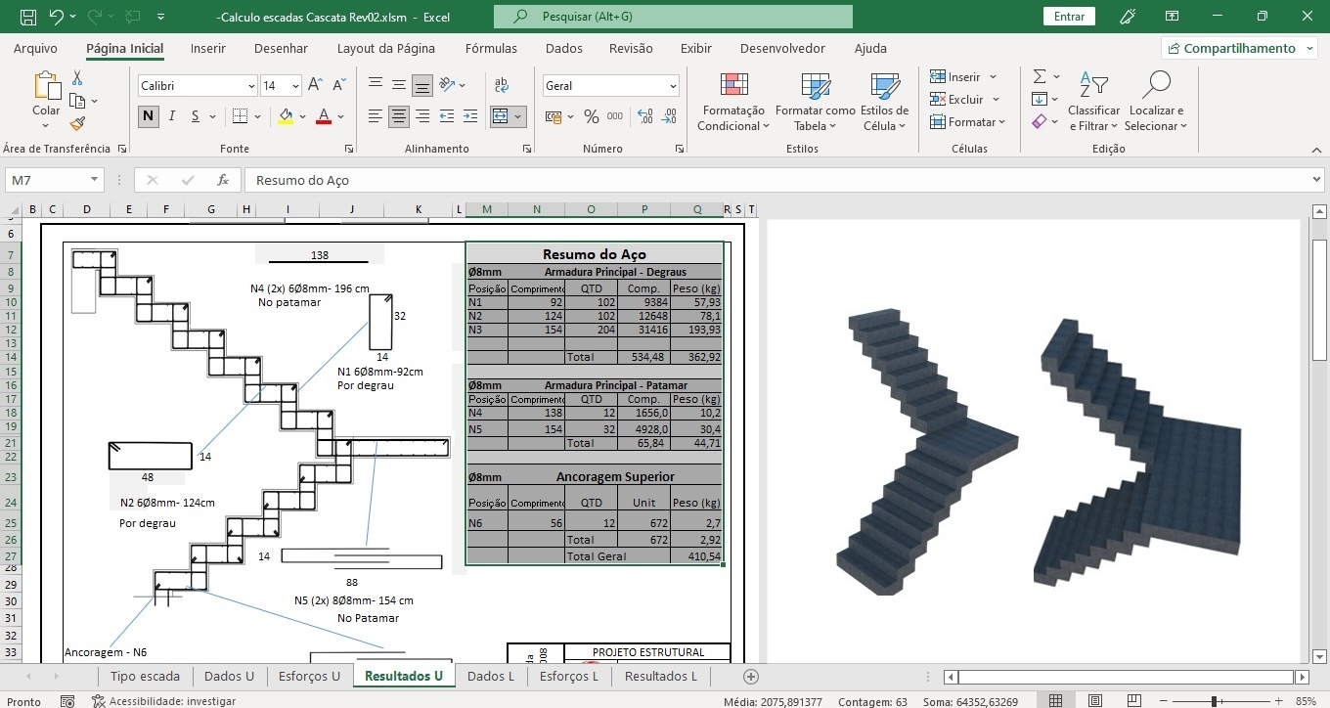Switch to the Fórmulas ribbon tab

tap(491, 48)
